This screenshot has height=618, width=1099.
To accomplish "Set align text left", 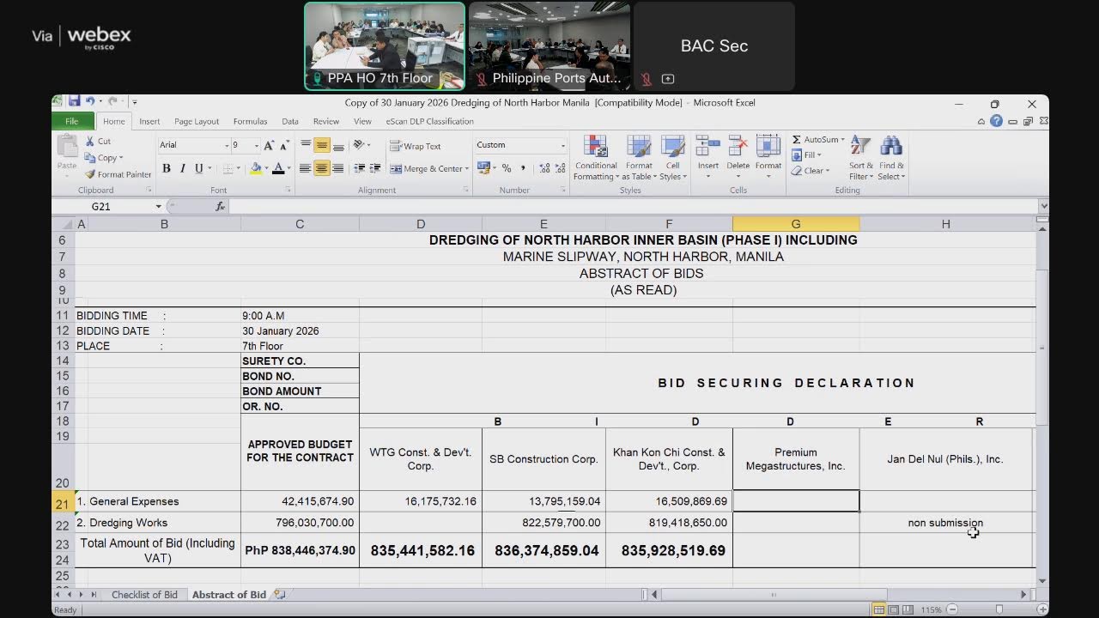I will [305, 168].
